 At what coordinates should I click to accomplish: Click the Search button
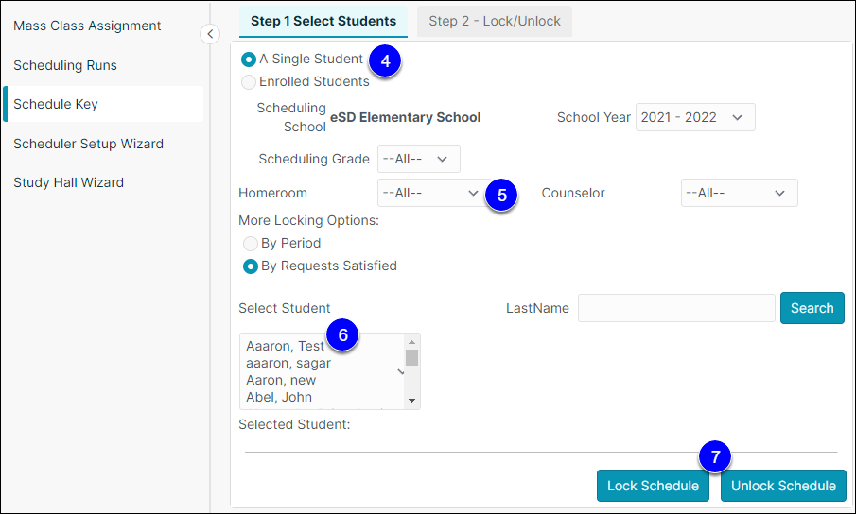coord(812,308)
